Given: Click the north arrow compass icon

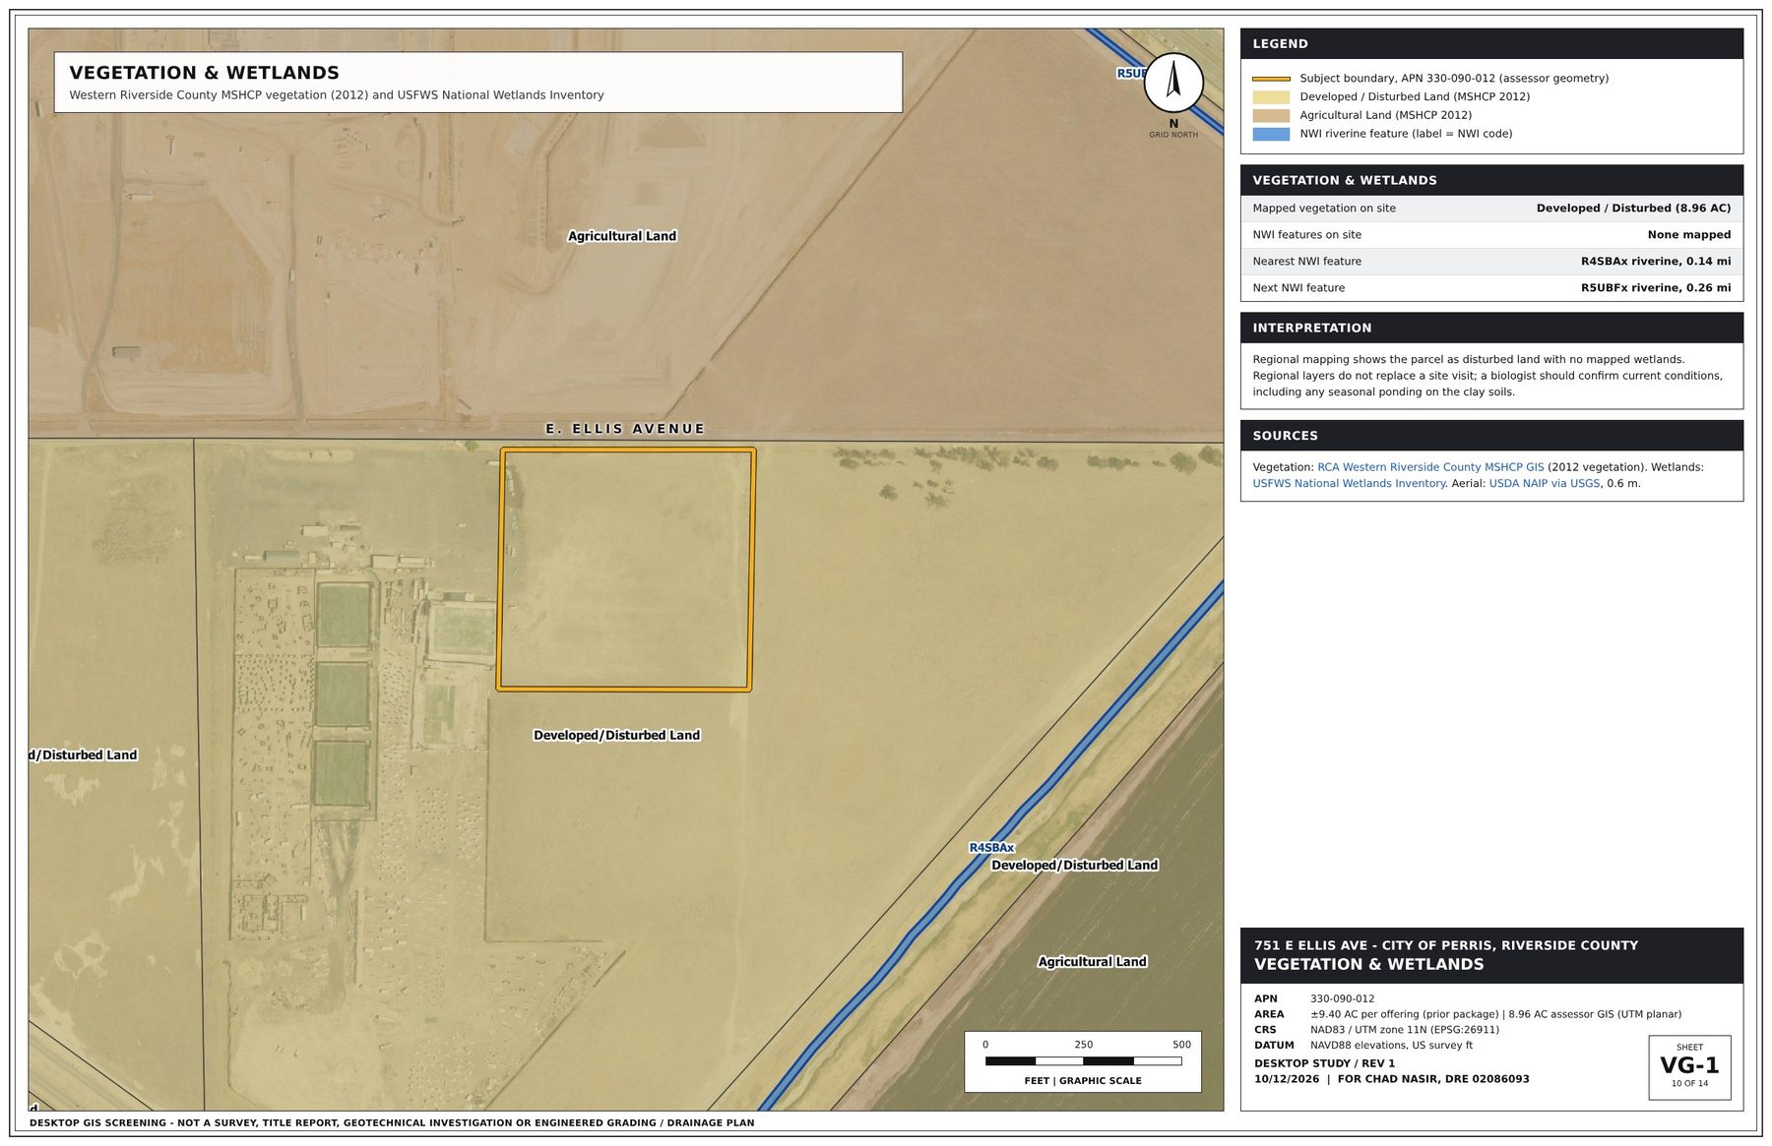Looking at the screenshot, I should [x=1173, y=83].
